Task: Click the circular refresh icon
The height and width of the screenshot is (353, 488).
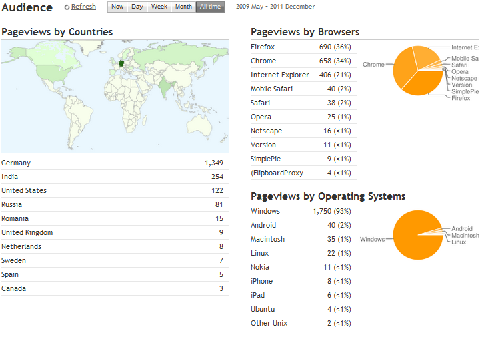Action: coord(67,7)
